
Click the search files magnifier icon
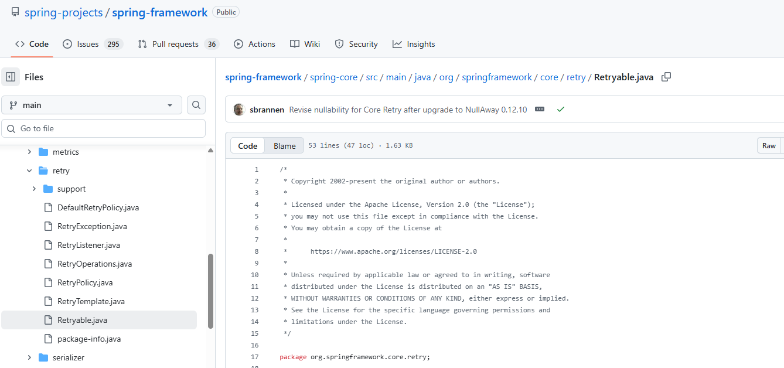196,105
